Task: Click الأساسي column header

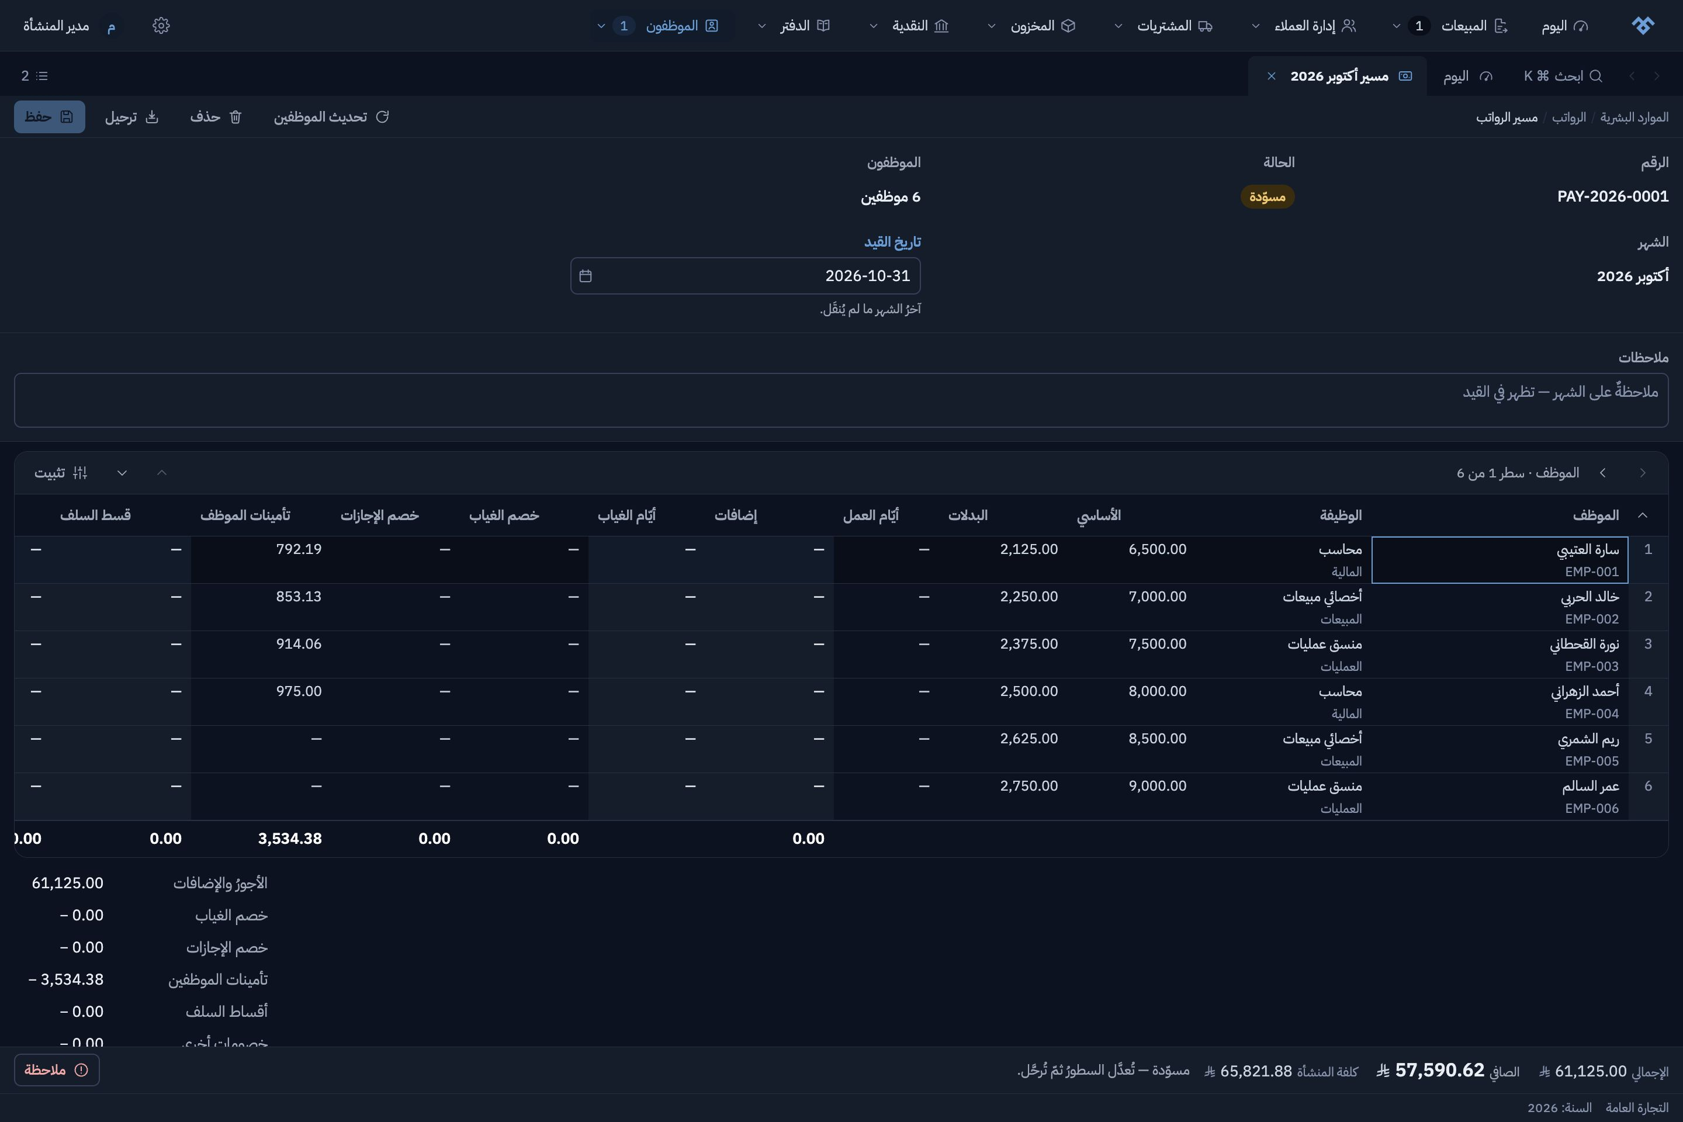Action: click(1099, 515)
